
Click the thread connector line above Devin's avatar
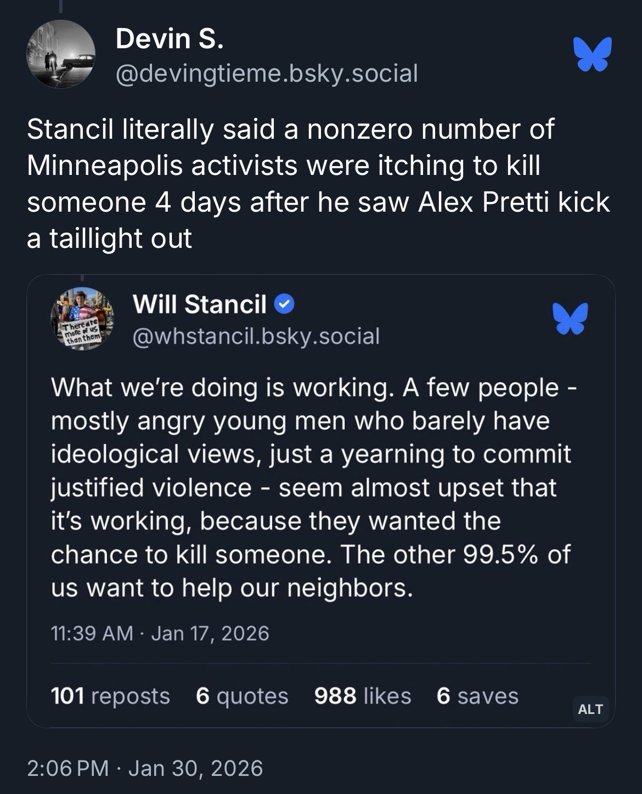click(61, 6)
